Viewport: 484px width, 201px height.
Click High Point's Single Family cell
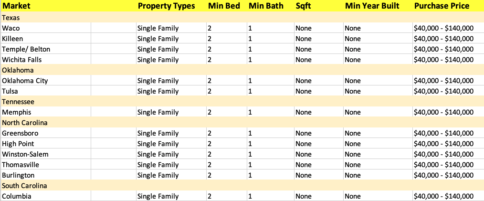(x=171, y=144)
